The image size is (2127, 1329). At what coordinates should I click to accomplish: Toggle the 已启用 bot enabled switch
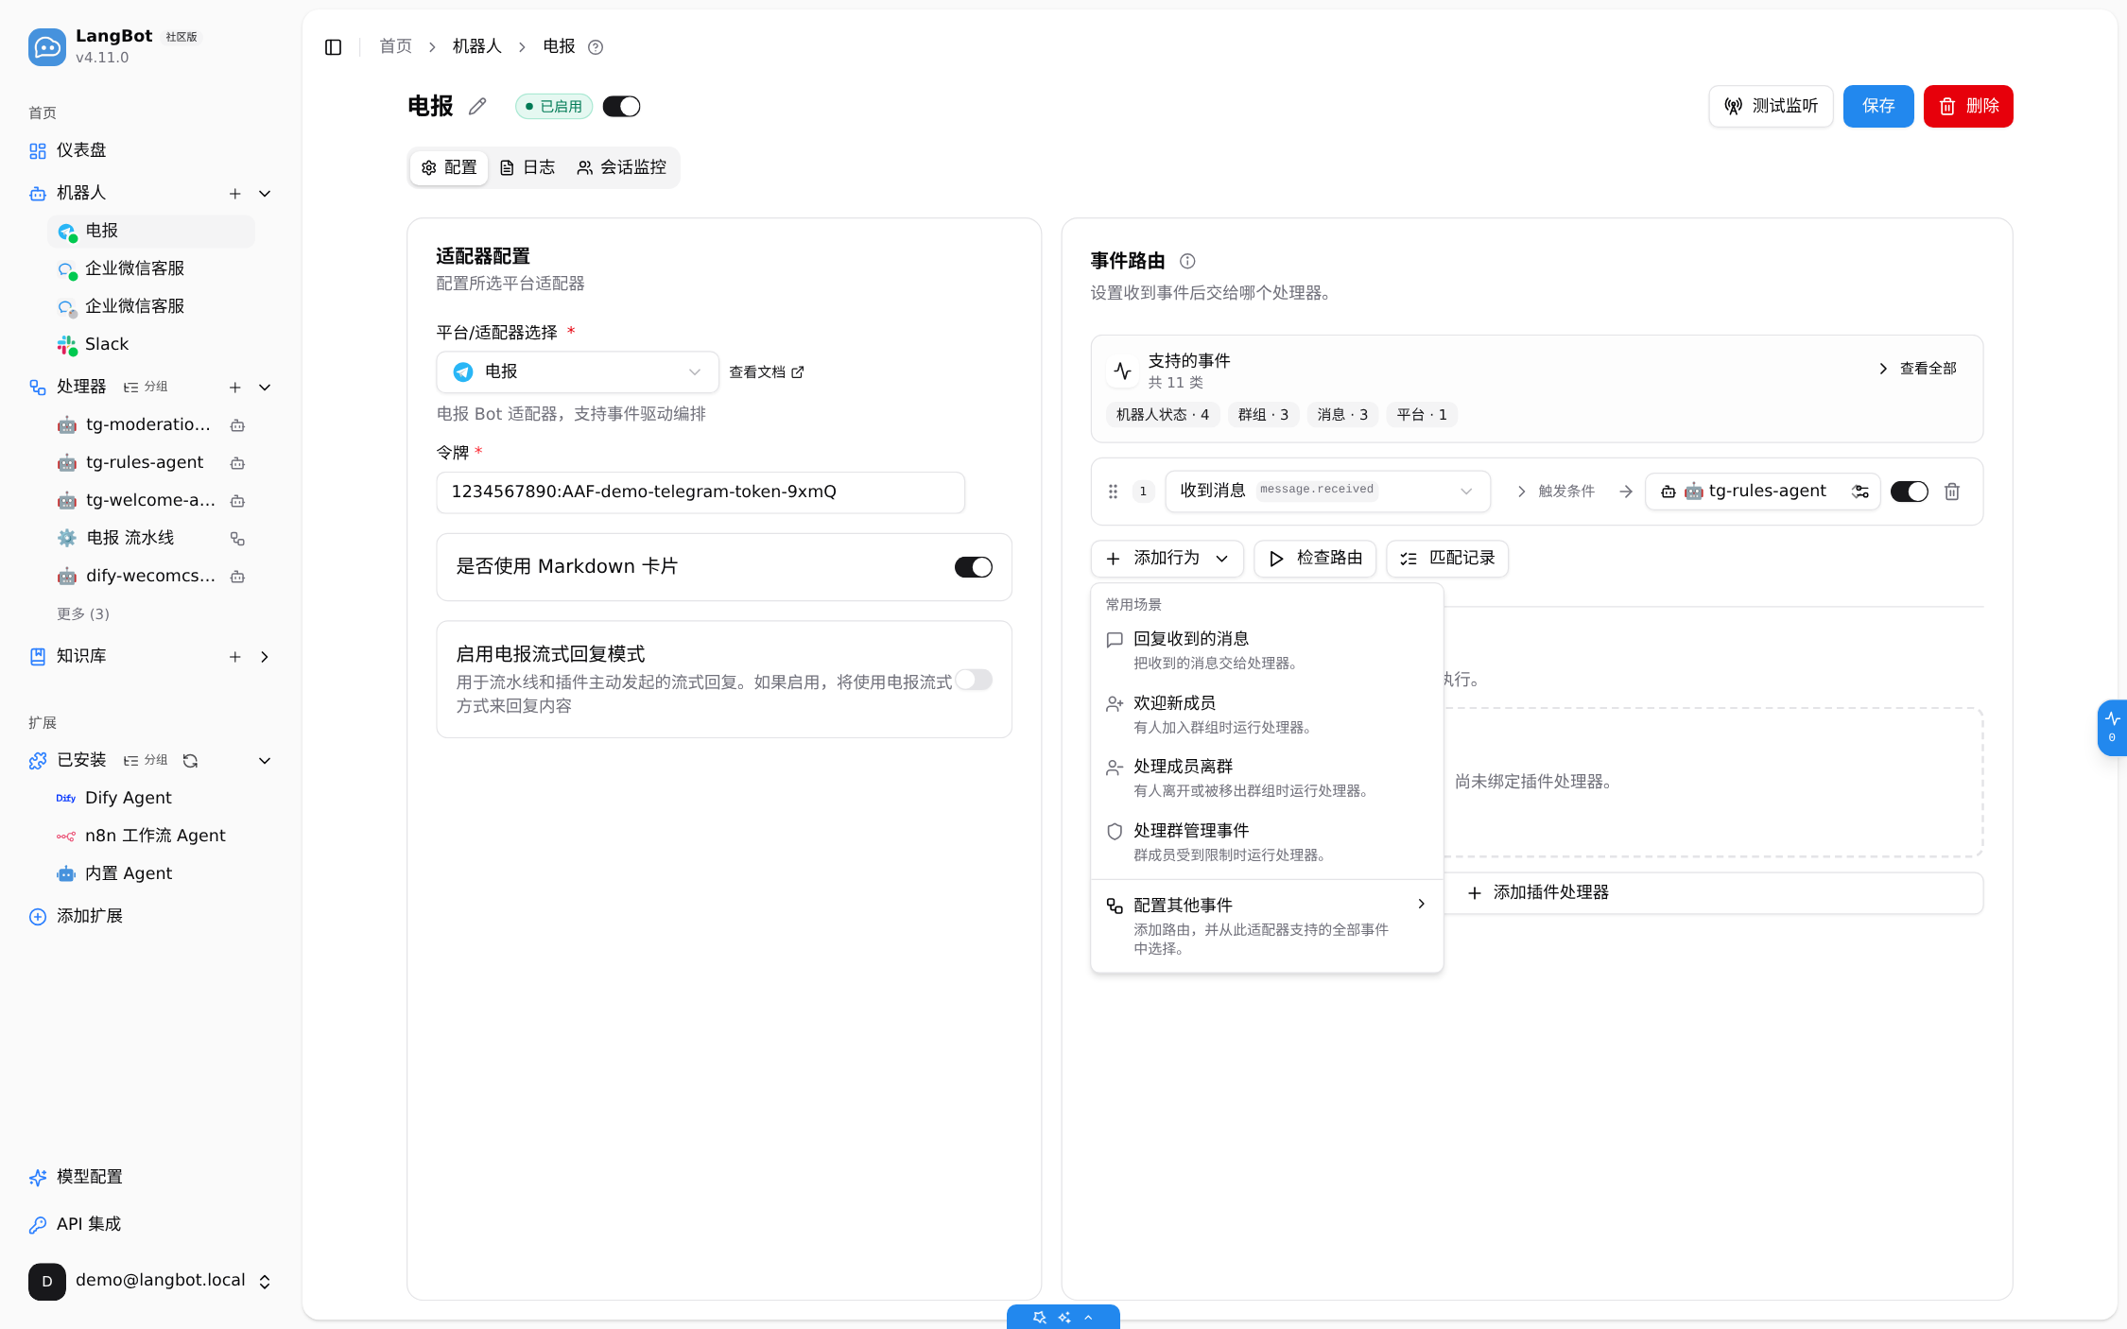pyautogui.click(x=621, y=107)
